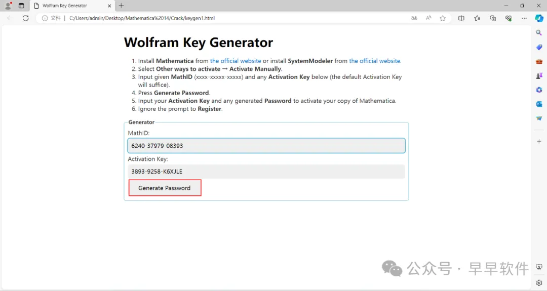Viewport: 547px width, 291px height.
Task: Click the page refresh icon
Action: tap(26, 18)
